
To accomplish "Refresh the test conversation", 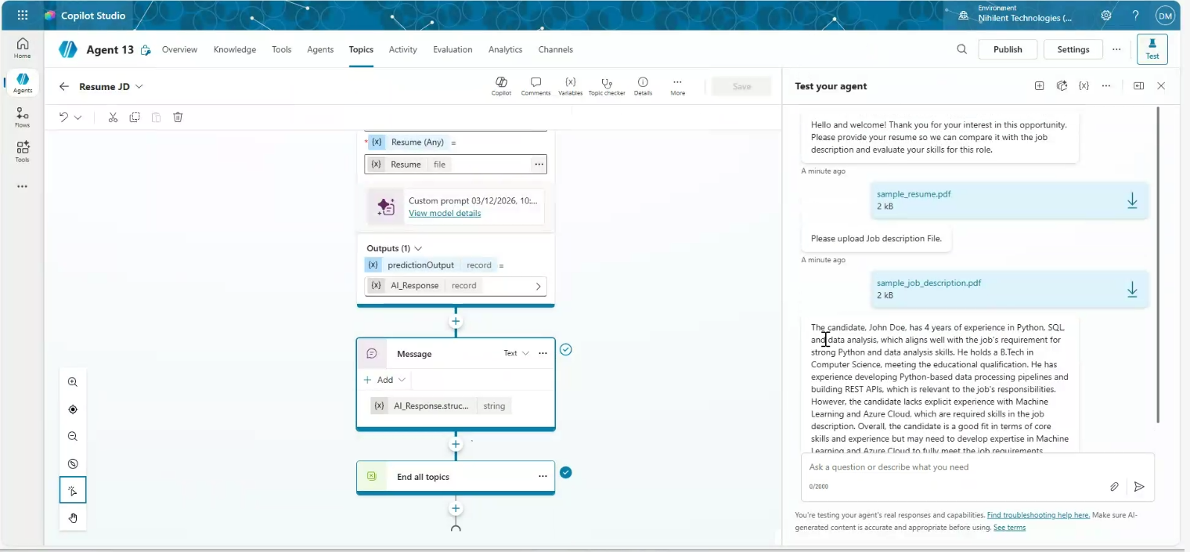I will (x=1062, y=86).
